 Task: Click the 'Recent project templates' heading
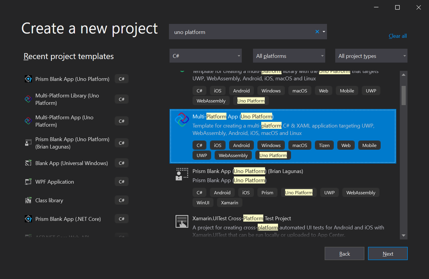[69, 56]
